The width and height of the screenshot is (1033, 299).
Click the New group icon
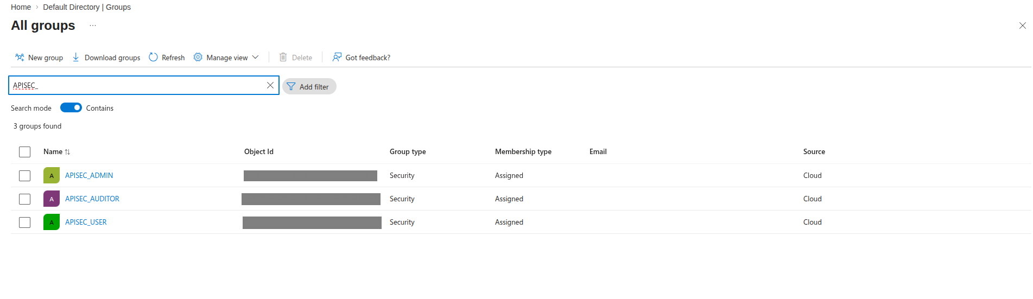pyautogui.click(x=20, y=57)
